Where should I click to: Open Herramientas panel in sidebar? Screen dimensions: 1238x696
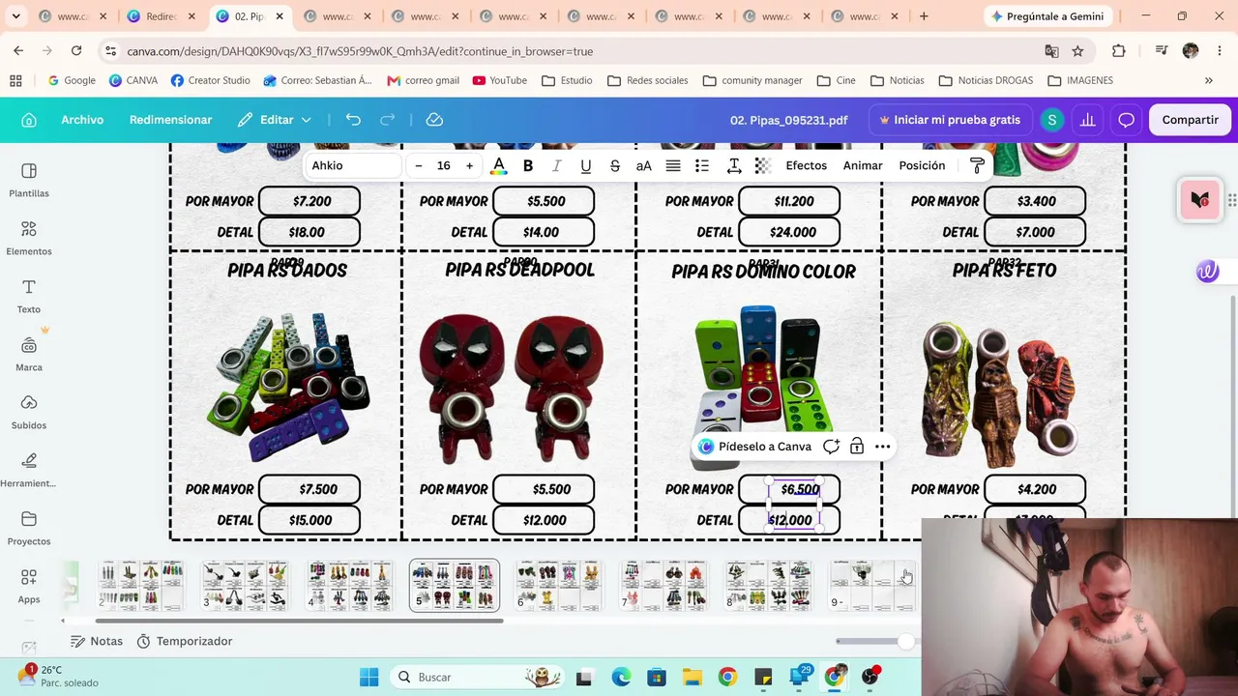(x=29, y=470)
